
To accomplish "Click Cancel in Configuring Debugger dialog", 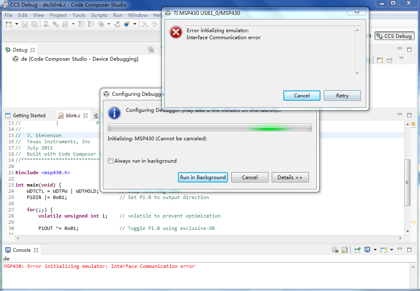I will pyautogui.click(x=249, y=177).
